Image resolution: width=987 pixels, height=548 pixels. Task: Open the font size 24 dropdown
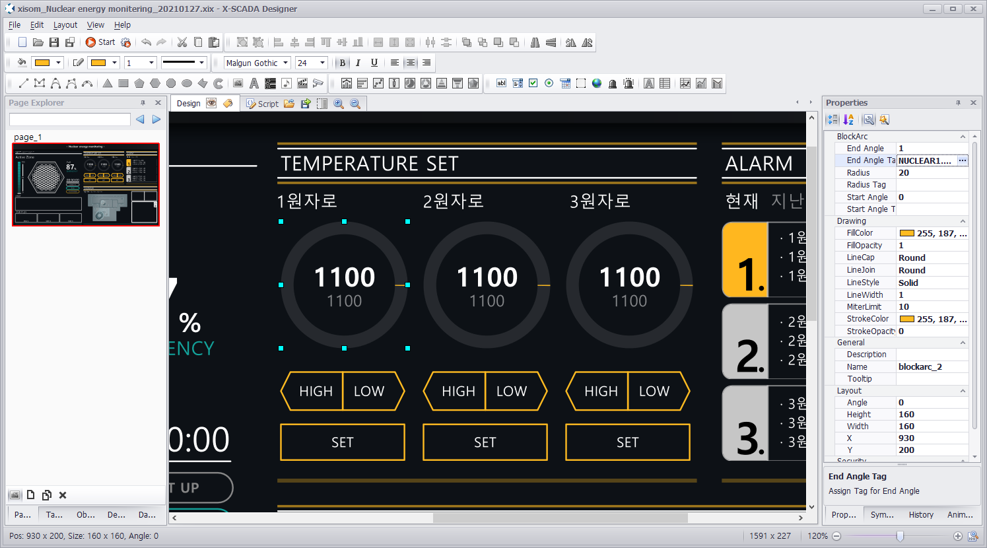coord(322,63)
